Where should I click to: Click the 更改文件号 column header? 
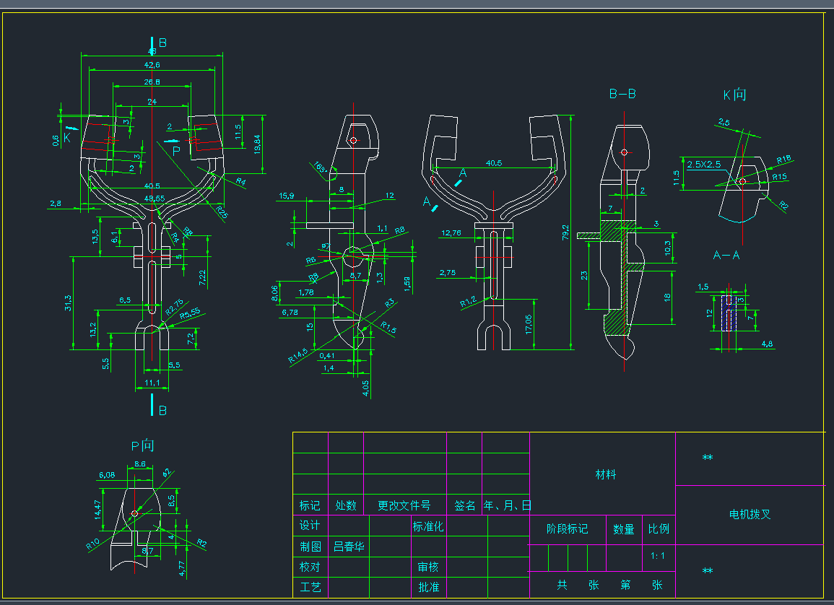pyautogui.click(x=404, y=505)
